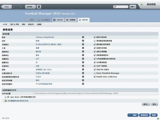Click the heart icon tab
This screenshot has height=120, width=160.
click(x=67, y=20)
